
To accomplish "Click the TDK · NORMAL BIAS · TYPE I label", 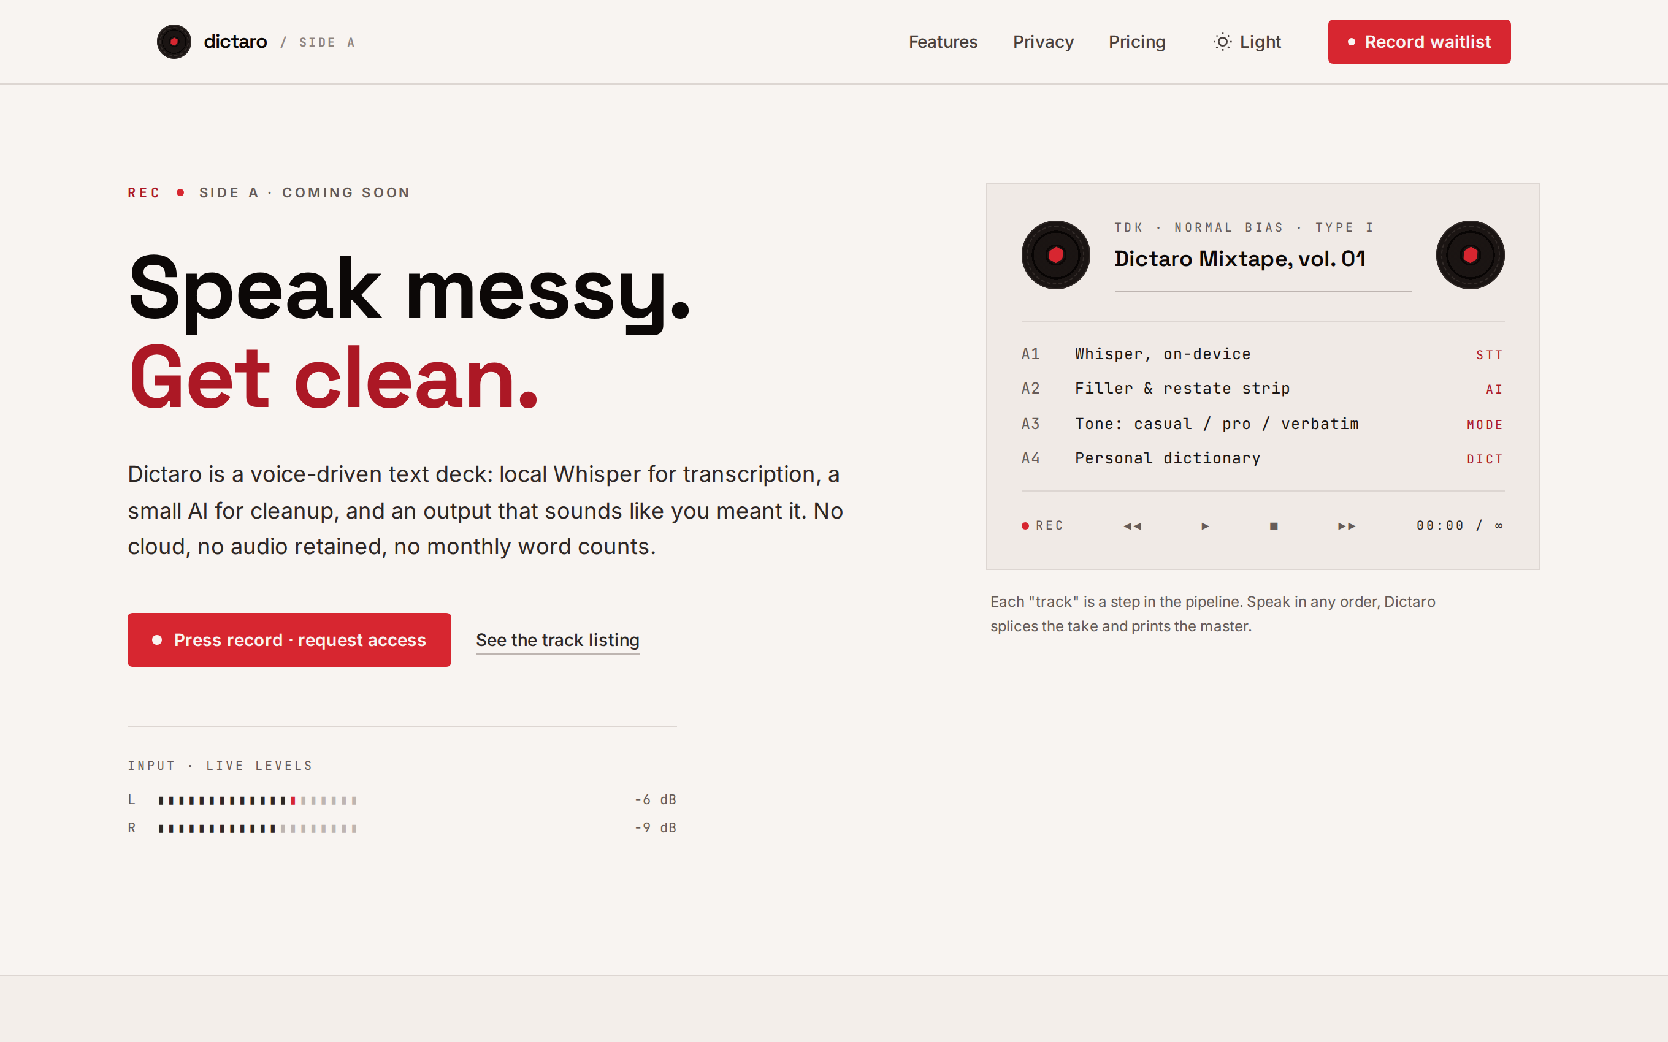I will [x=1244, y=227].
